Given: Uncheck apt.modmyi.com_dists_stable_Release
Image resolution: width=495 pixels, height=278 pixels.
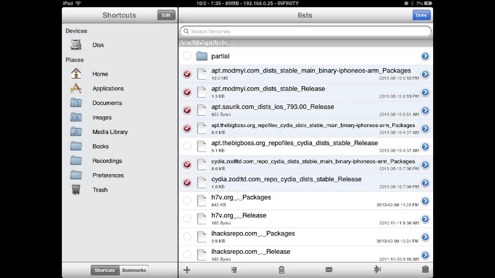Looking at the screenshot, I should click(187, 92).
